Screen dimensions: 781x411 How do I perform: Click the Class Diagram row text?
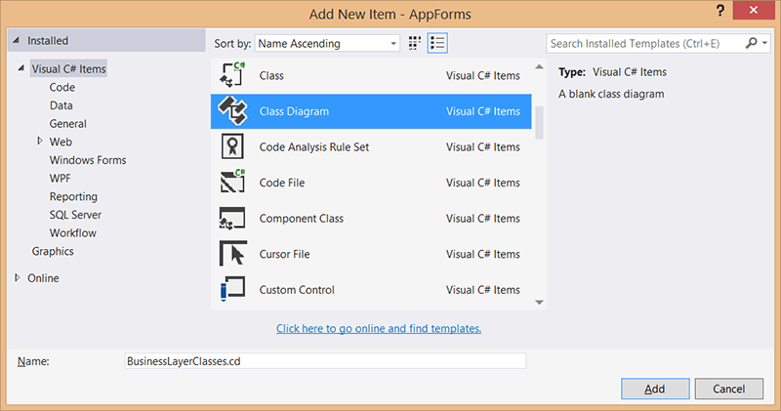294,111
